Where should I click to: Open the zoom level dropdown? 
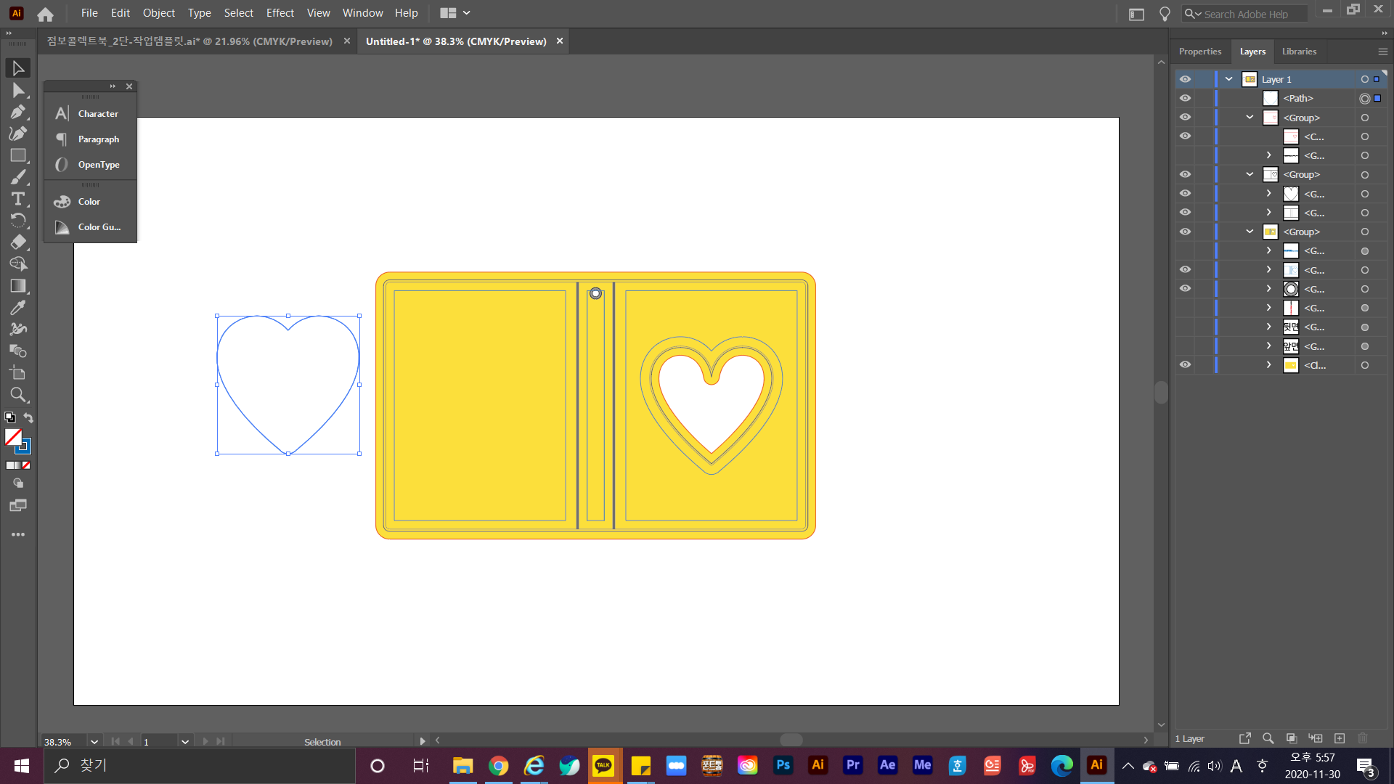(x=94, y=742)
